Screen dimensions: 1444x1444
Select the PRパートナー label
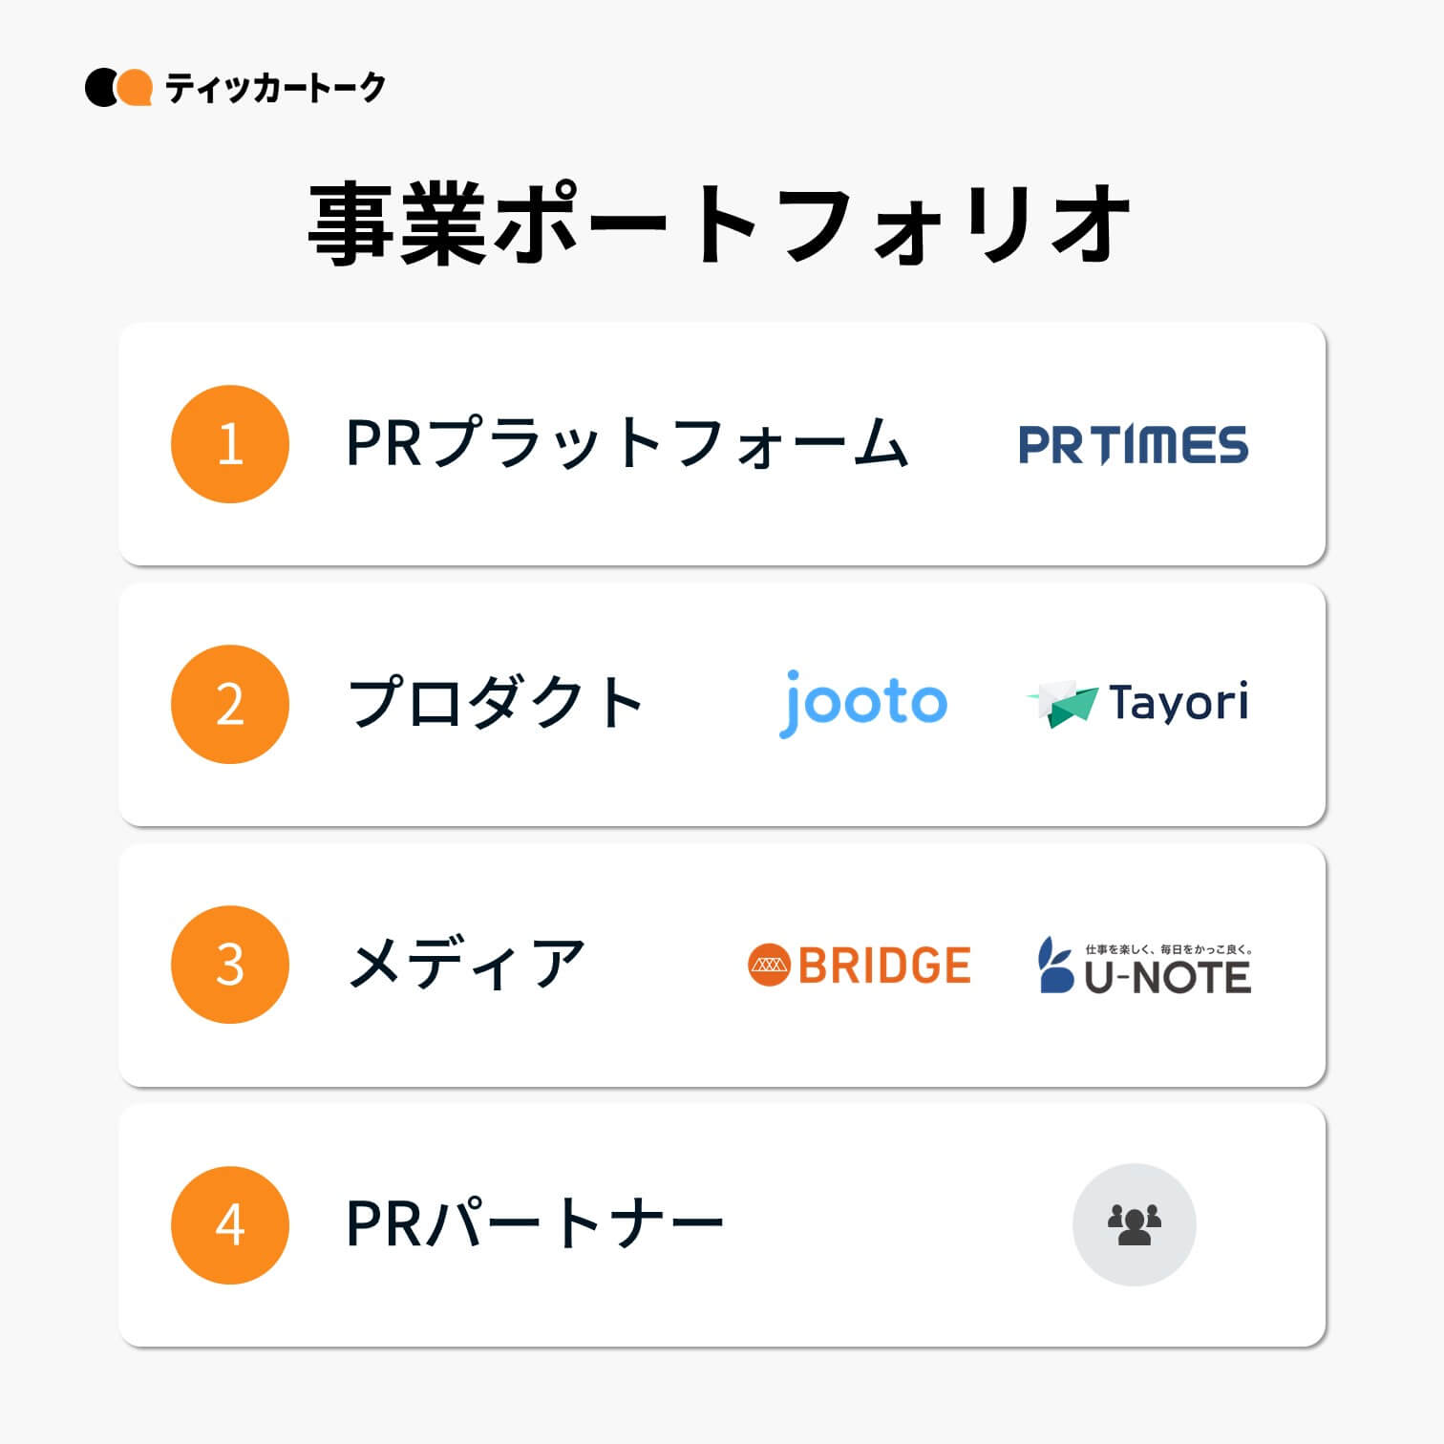(x=535, y=1224)
